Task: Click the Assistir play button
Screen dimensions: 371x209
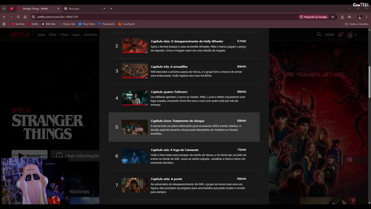Action: click(x=30, y=156)
